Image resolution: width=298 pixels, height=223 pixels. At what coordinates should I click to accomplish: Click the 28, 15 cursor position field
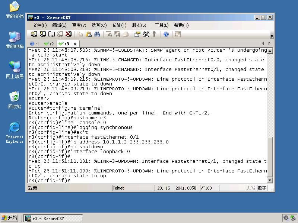[x=164, y=188]
